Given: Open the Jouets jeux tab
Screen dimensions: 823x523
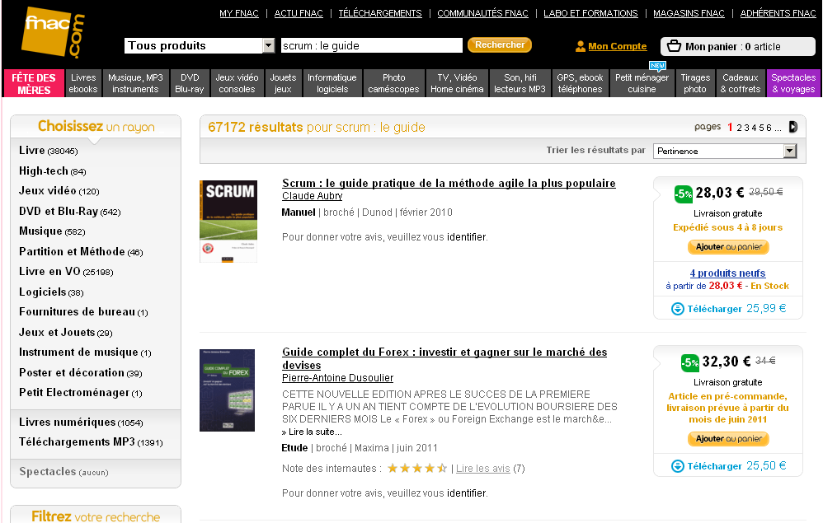Looking at the screenshot, I should 283,83.
